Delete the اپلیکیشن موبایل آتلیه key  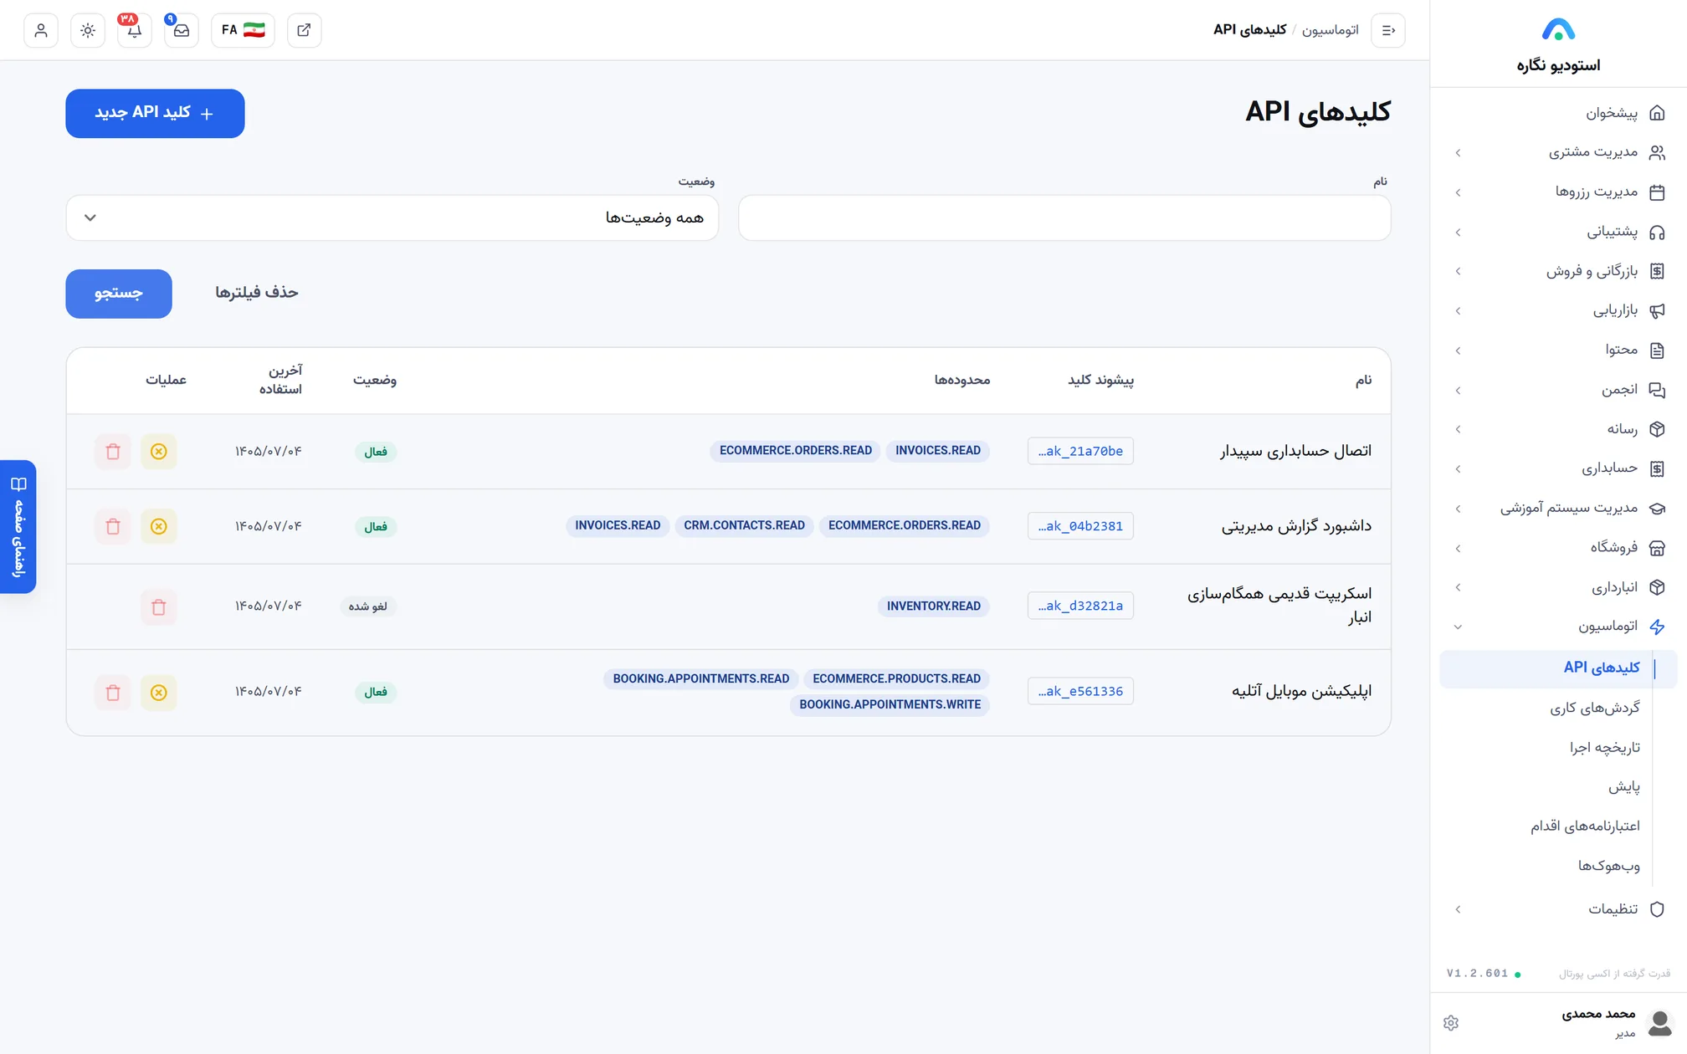tap(113, 693)
